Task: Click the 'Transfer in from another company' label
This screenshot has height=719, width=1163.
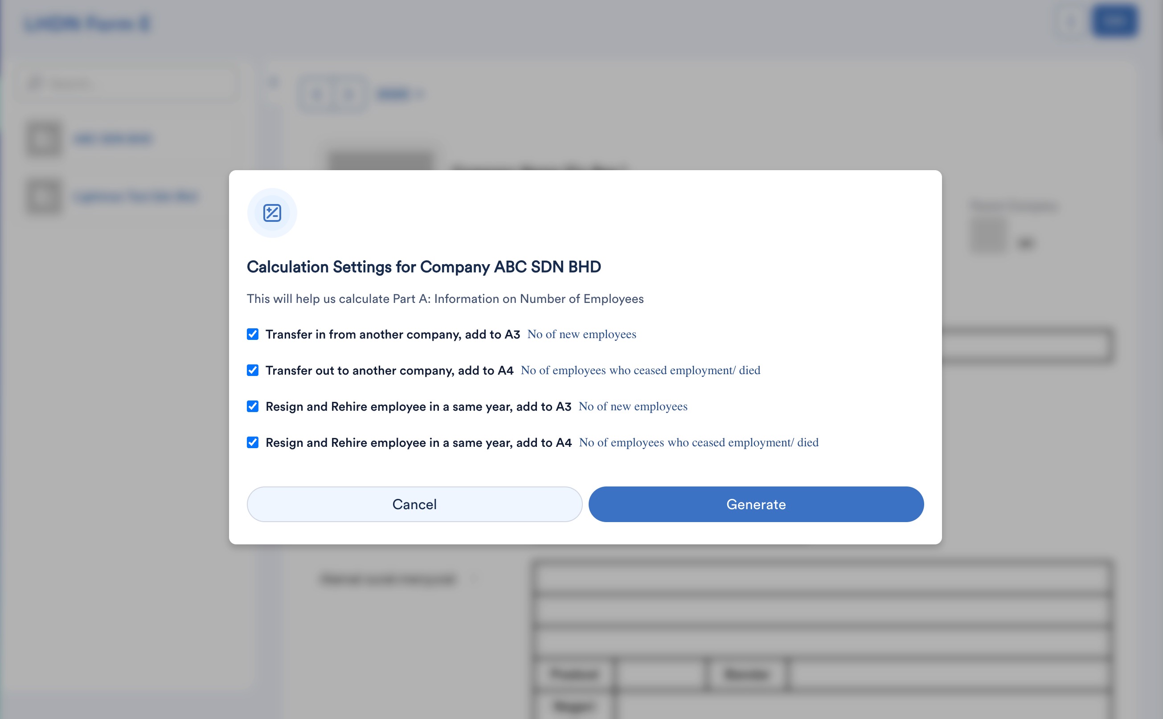Action: click(393, 334)
